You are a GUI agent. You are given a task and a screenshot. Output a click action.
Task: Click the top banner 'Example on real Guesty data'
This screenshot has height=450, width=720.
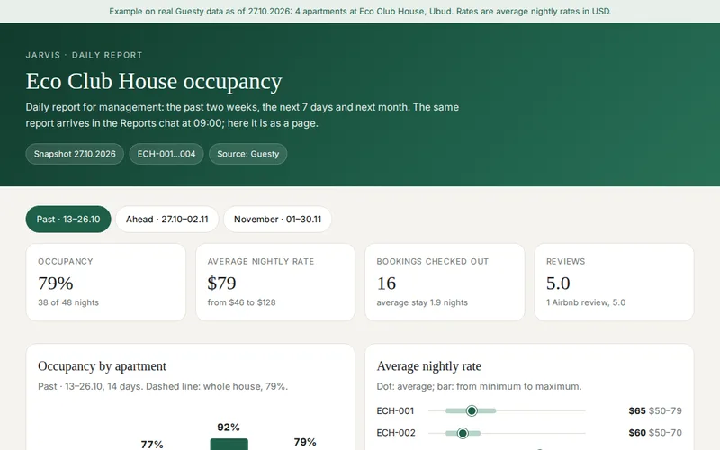pyautogui.click(x=360, y=11)
